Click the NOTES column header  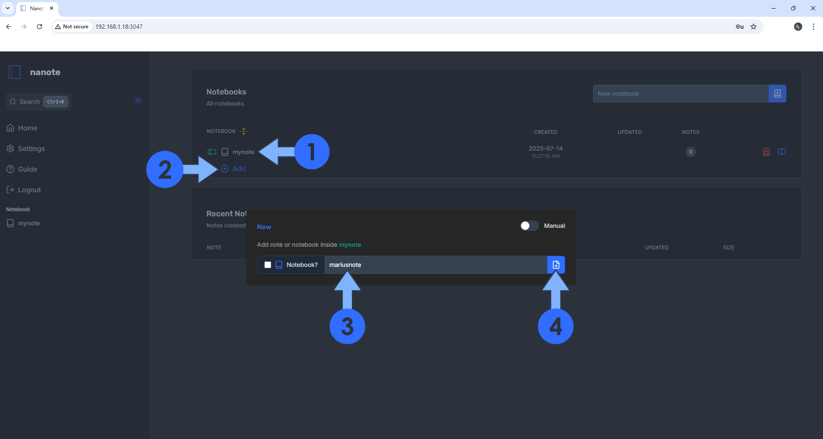tap(690, 132)
